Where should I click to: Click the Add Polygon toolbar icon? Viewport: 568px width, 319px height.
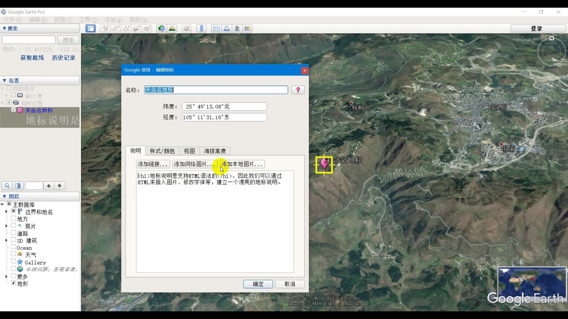116,28
